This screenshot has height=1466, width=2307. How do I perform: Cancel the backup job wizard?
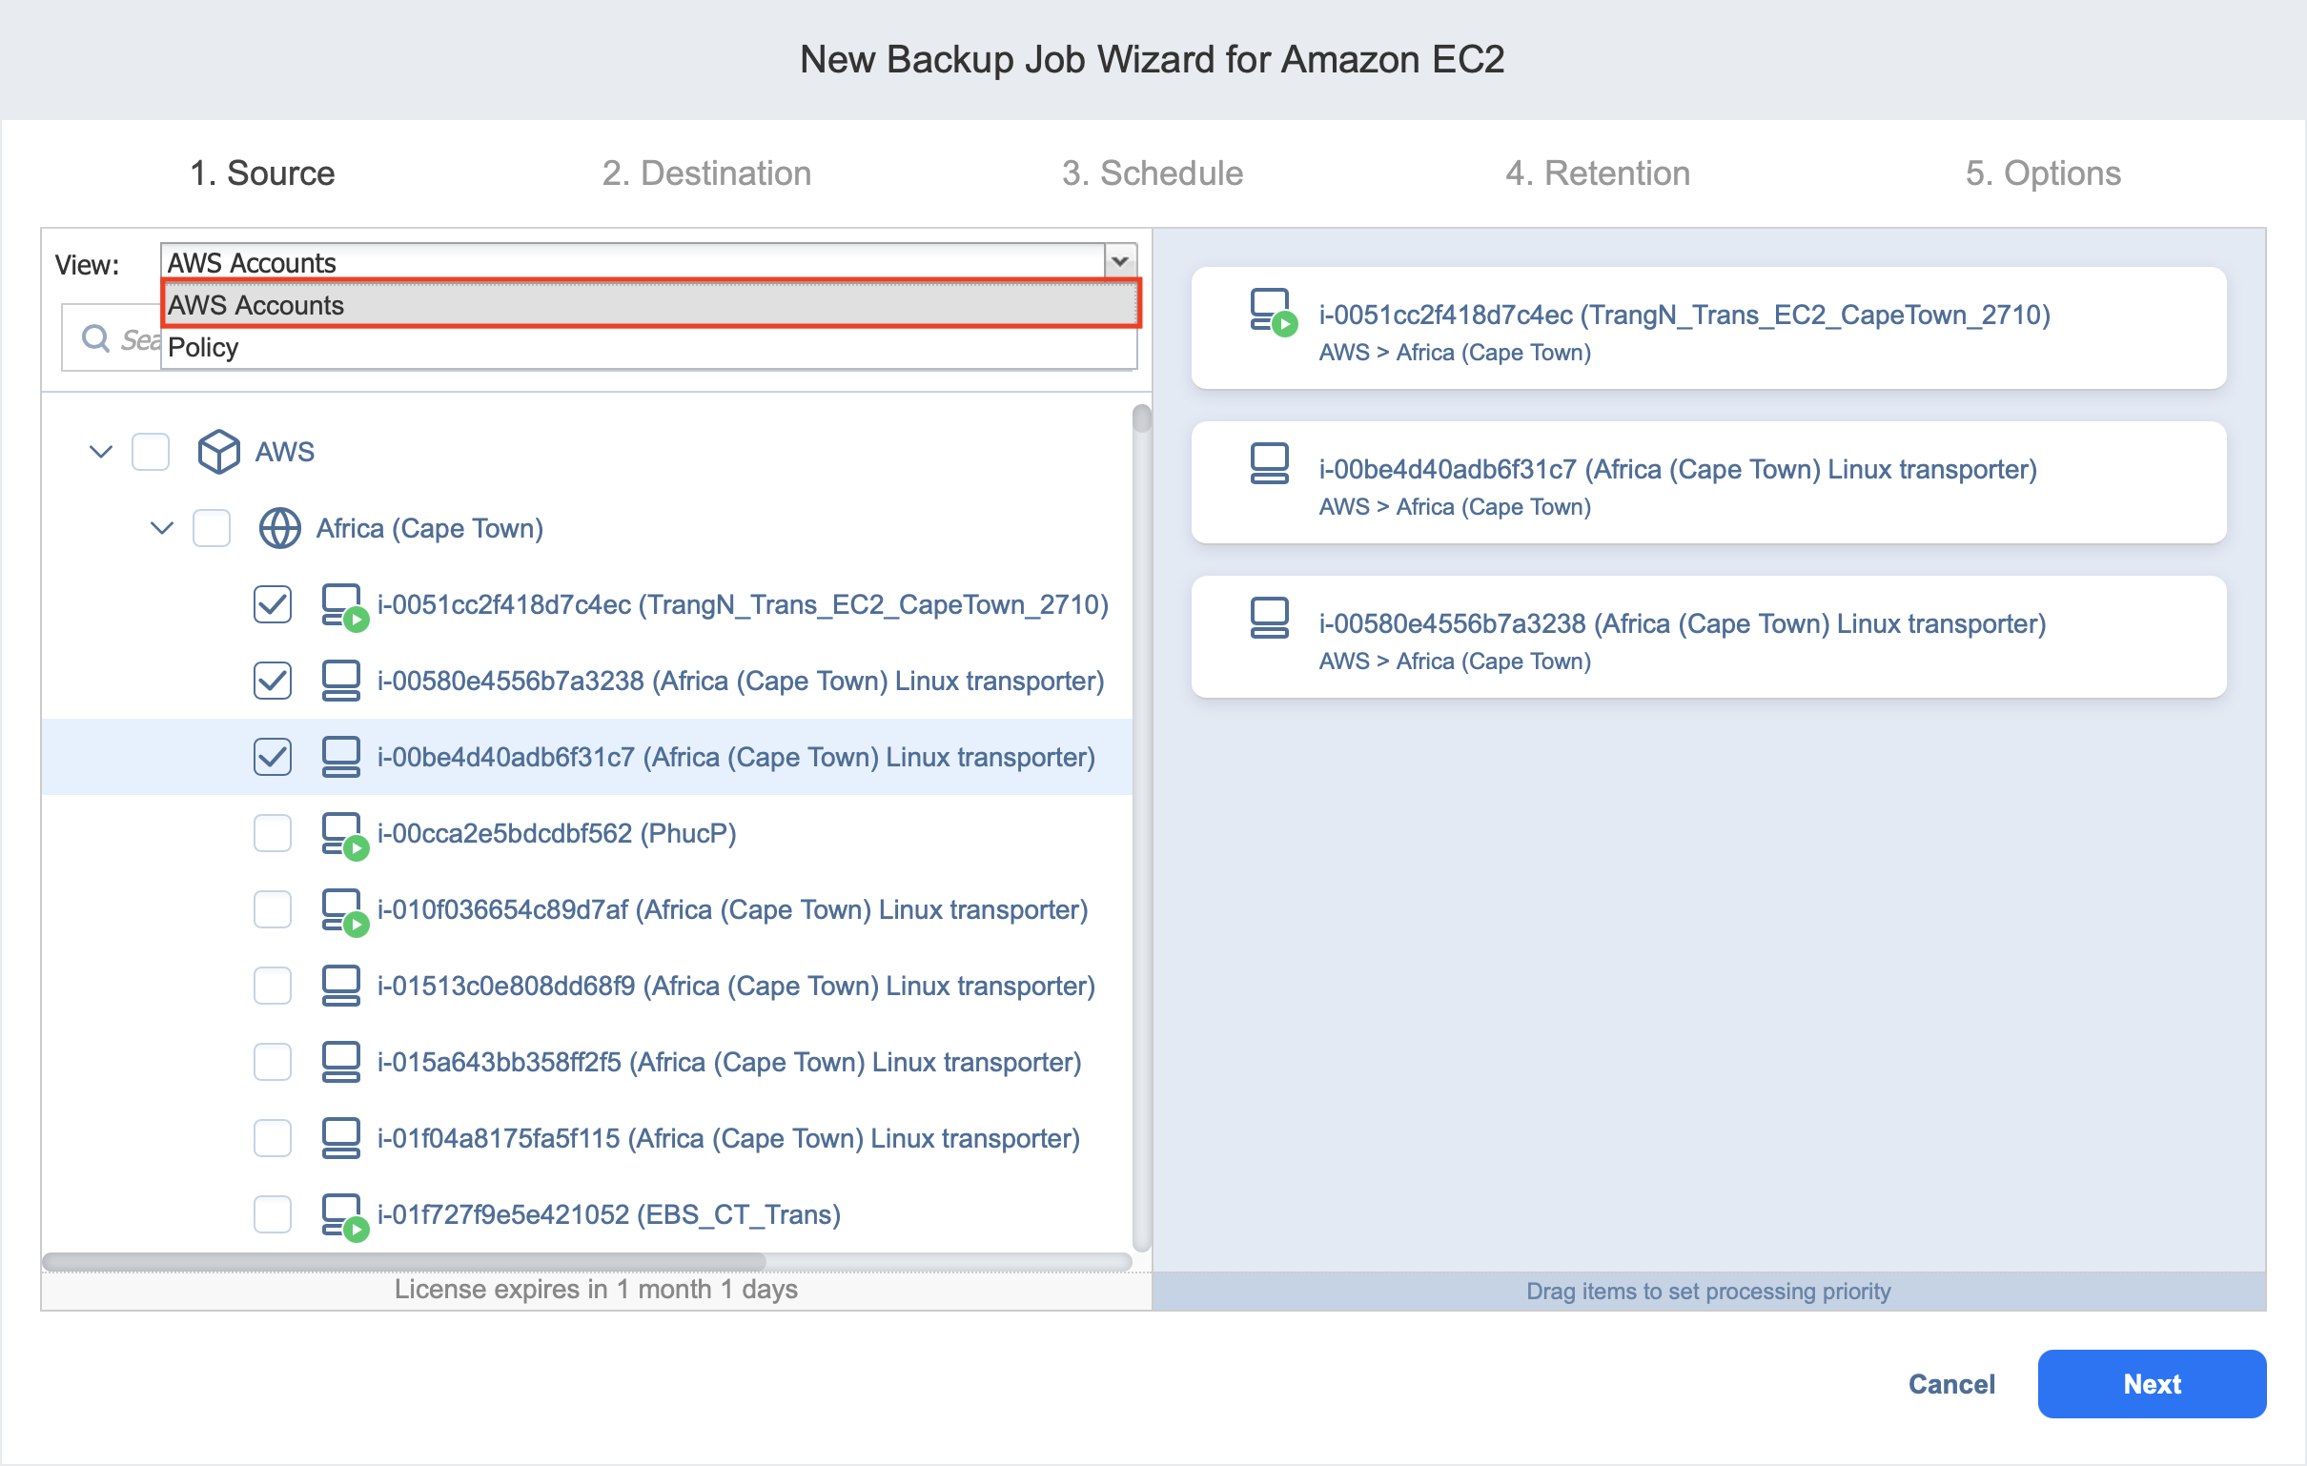(1950, 1384)
